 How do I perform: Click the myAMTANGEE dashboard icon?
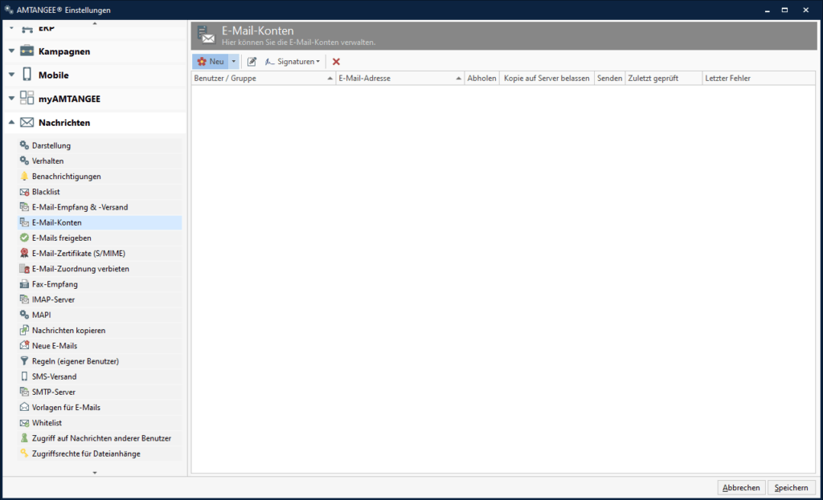point(27,98)
